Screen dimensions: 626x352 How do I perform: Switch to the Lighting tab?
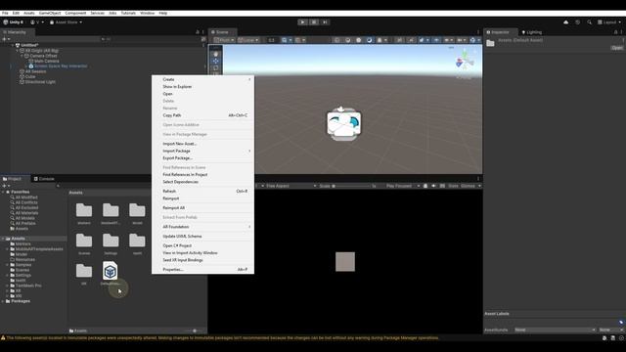(532, 32)
